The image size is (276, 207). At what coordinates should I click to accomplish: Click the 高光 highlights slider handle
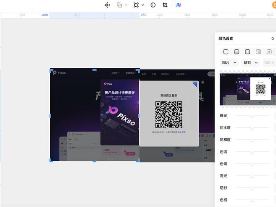[252, 176]
